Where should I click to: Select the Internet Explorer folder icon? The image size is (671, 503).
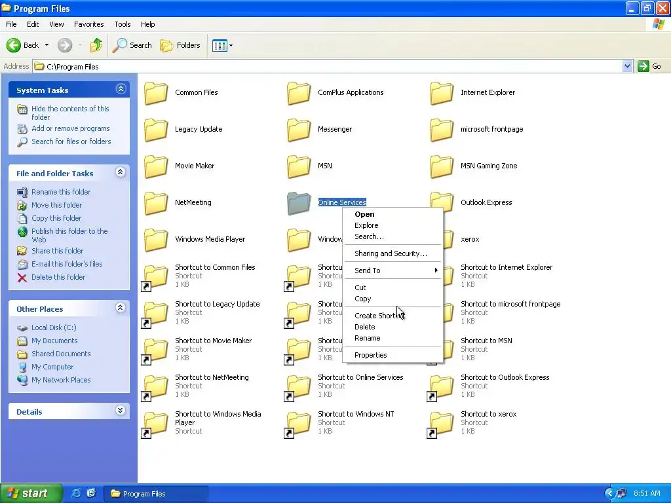tap(442, 93)
